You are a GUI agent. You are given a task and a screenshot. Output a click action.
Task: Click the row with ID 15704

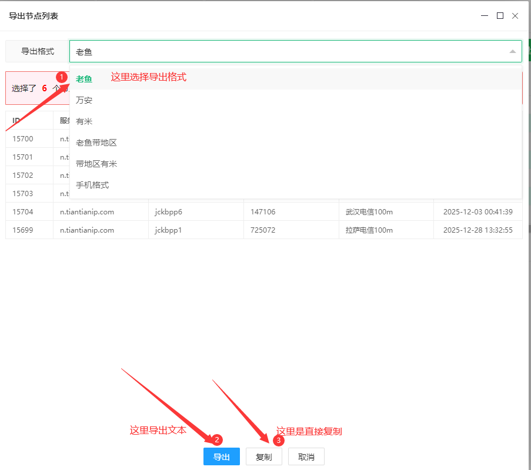(x=23, y=212)
